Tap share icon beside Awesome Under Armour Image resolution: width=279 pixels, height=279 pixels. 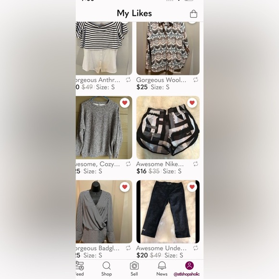196,248
